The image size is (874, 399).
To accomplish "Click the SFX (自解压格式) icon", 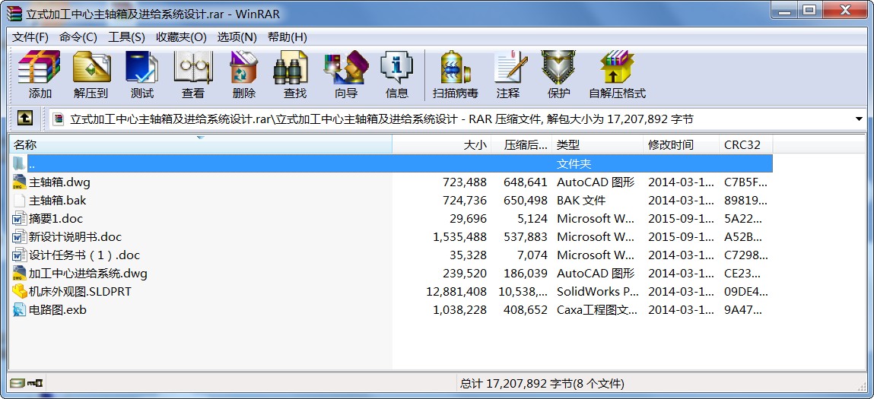I will (617, 74).
